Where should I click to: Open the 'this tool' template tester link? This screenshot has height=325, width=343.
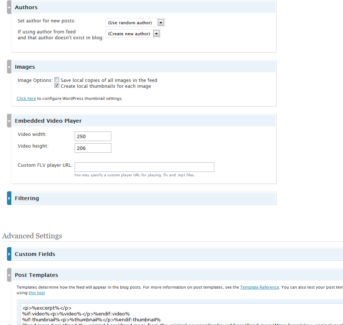coord(37,293)
